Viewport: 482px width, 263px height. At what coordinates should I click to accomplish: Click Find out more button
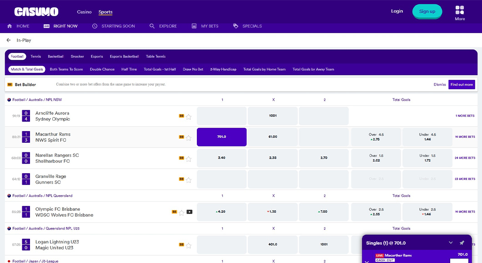(462, 85)
